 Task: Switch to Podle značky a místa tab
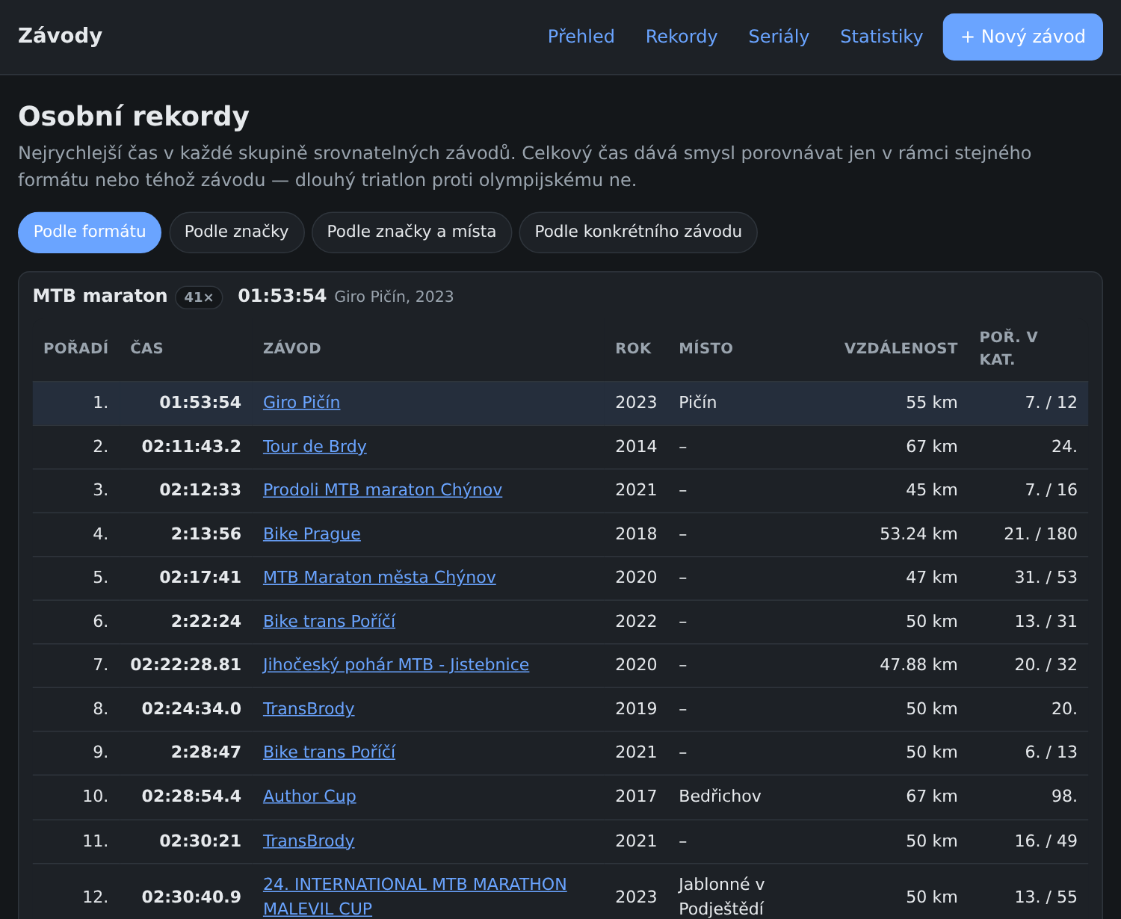[412, 232]
